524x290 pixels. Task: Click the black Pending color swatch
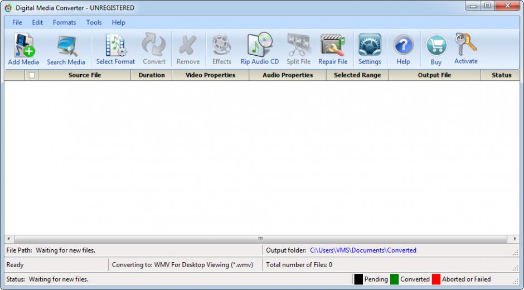tap(358, 279)
